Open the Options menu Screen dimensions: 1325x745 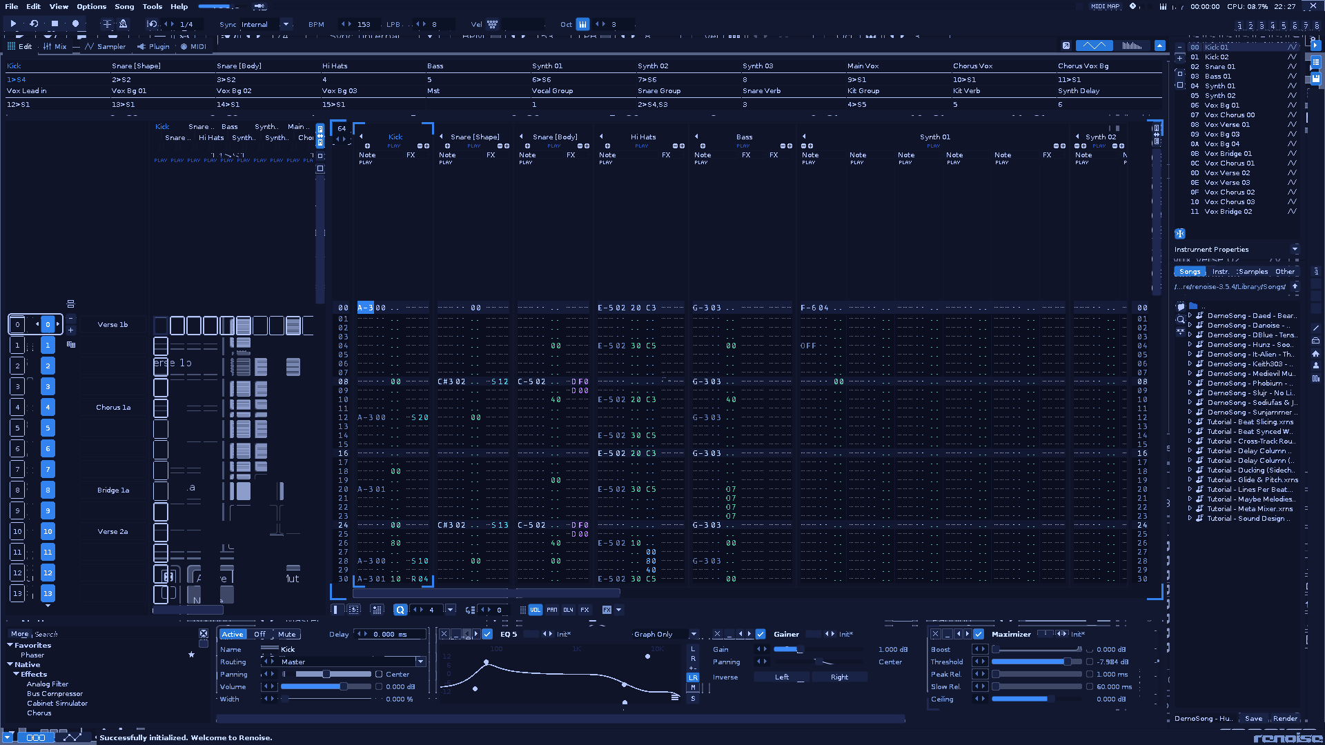[92, 6]
